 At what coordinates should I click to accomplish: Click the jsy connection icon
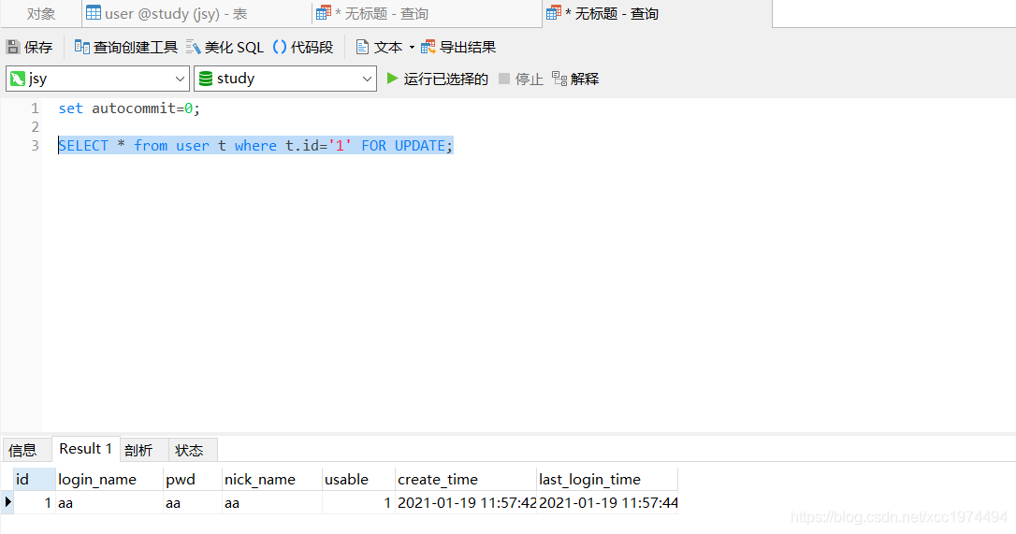point(18,79)
